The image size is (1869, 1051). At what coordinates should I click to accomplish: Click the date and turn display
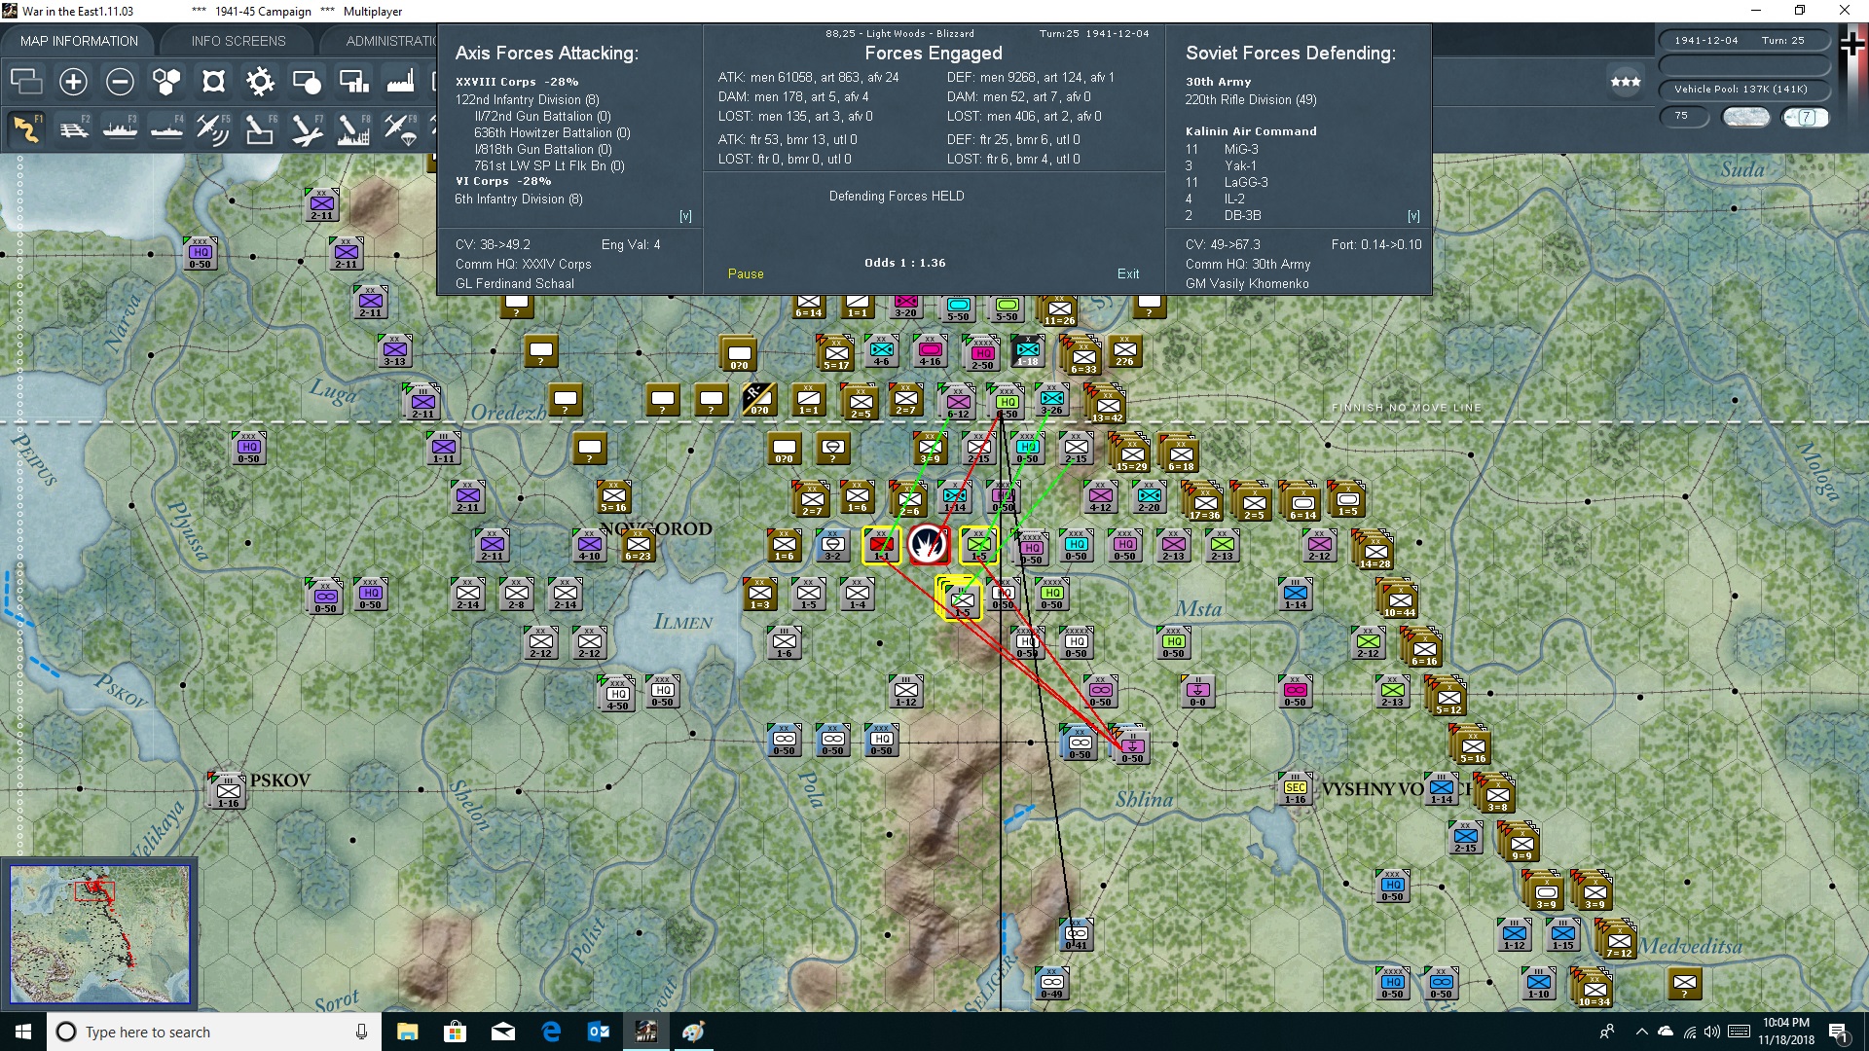(x=1743, y=41)
